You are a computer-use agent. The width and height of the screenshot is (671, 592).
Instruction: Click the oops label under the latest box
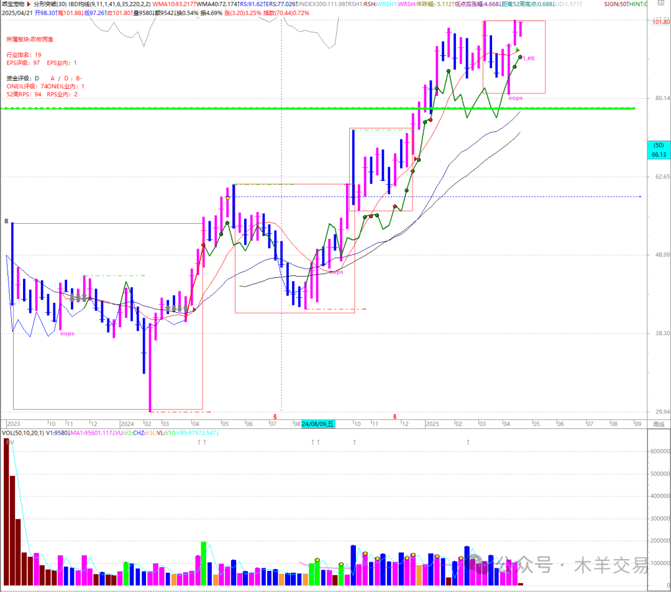coord(516,98)
